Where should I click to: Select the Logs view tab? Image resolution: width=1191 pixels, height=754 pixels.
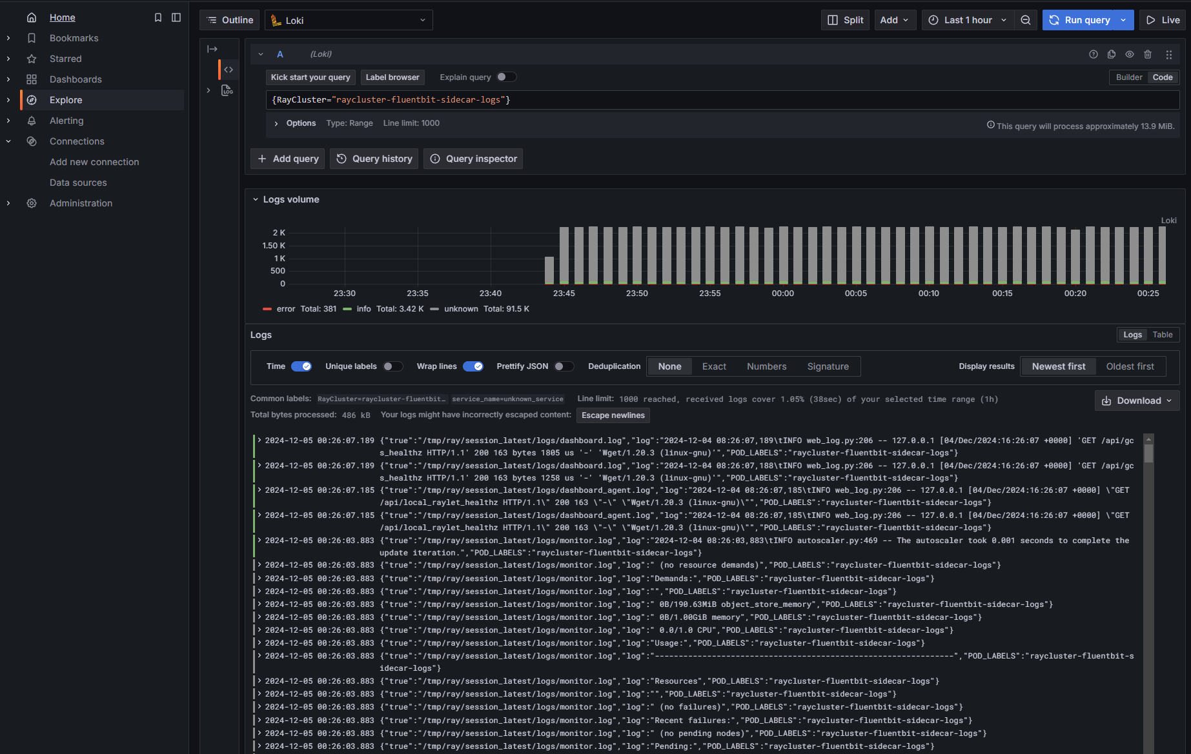click(1133, 335)
